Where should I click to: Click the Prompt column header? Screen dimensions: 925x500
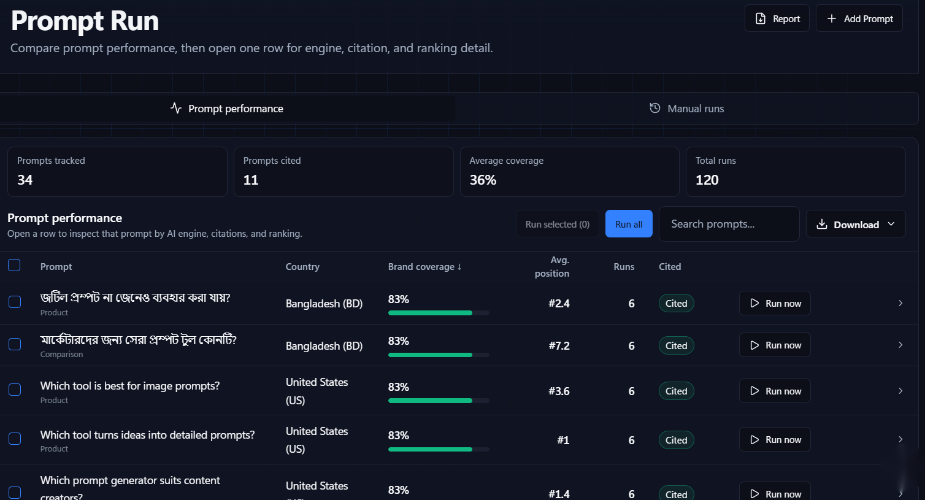coord(56,267)
